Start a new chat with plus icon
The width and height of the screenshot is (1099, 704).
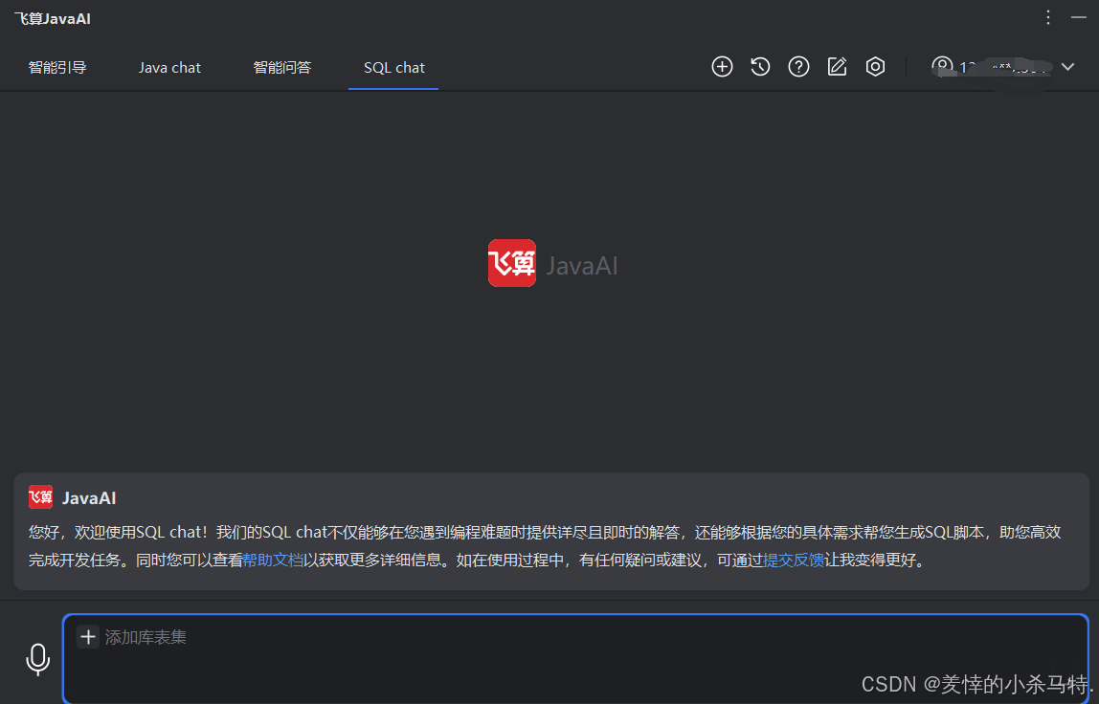(x=722, y=67)
